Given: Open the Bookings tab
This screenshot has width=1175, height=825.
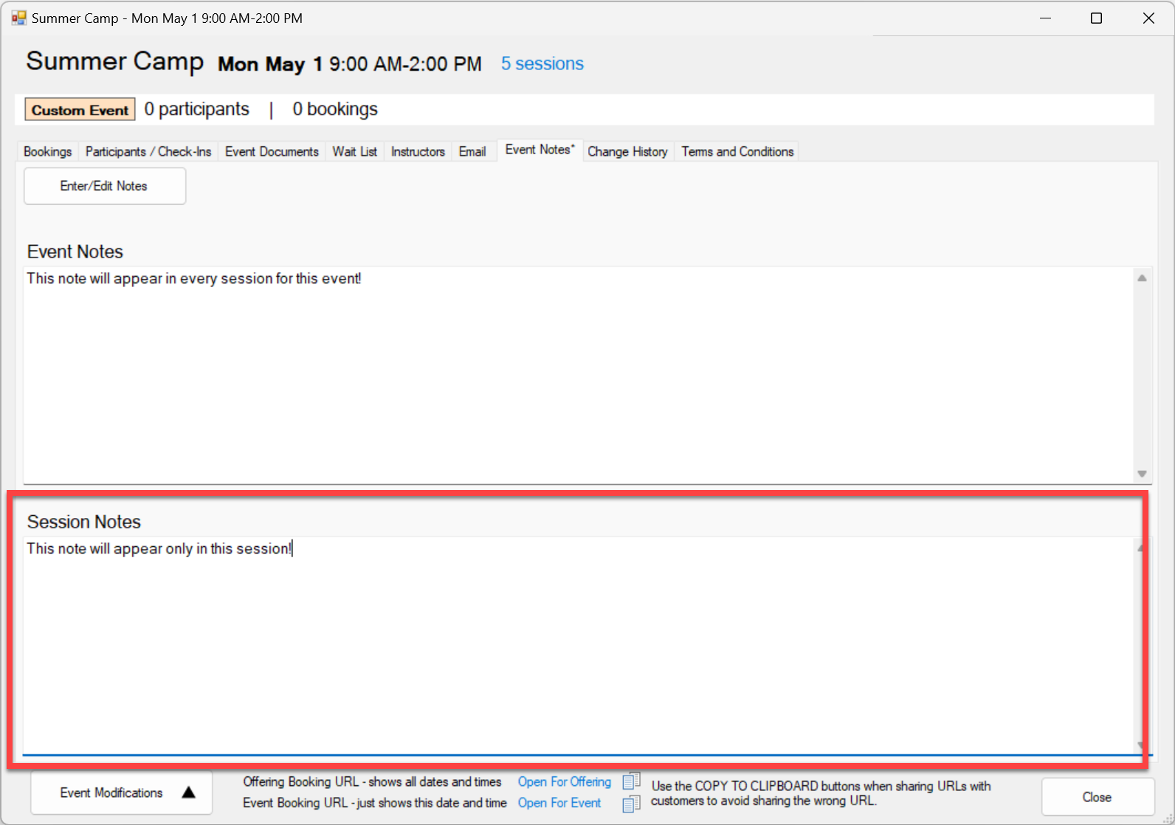Looking at the screenshot, I should pos(48,151).
